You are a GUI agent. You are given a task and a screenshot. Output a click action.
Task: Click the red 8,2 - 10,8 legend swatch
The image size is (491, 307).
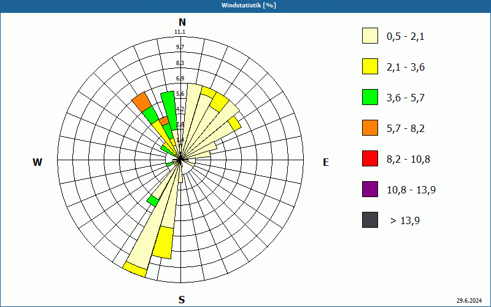tap(370, 158)
